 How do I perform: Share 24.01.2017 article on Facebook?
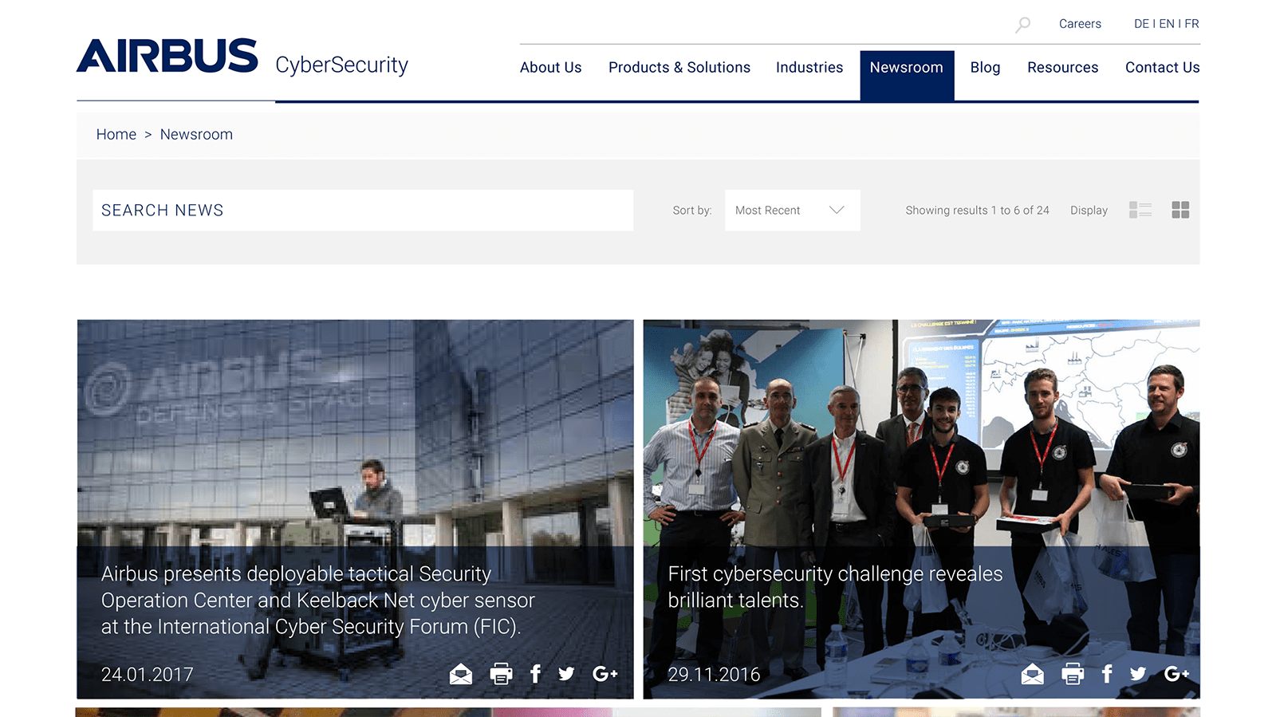tap(535, 675)
